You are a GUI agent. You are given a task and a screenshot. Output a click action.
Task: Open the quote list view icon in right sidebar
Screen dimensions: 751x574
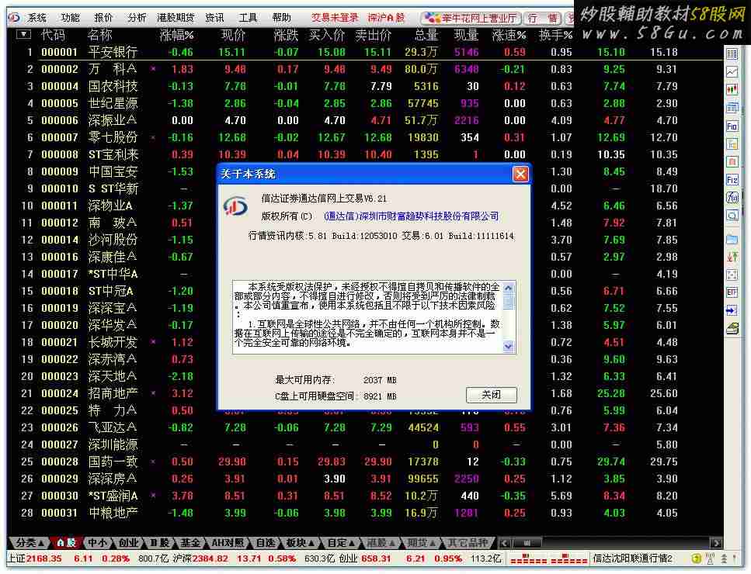(x=732, y=54)
